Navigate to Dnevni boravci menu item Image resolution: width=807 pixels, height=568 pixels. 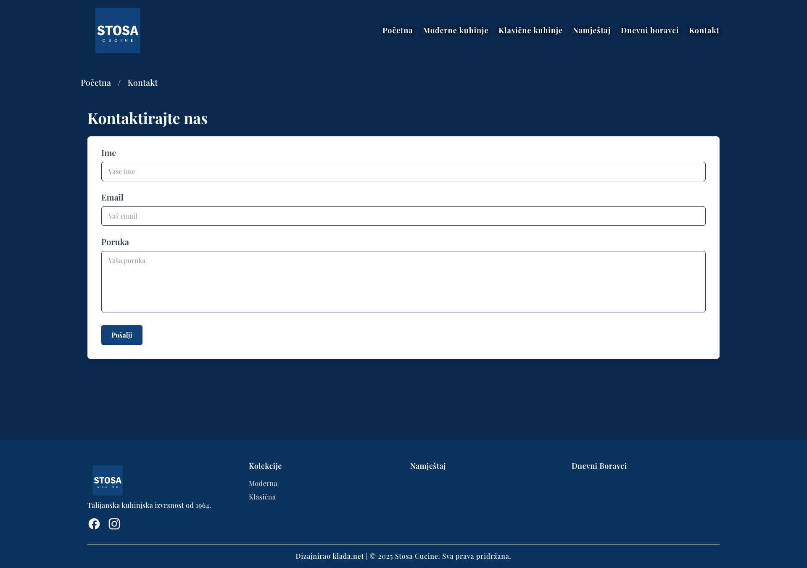point(649,30)
